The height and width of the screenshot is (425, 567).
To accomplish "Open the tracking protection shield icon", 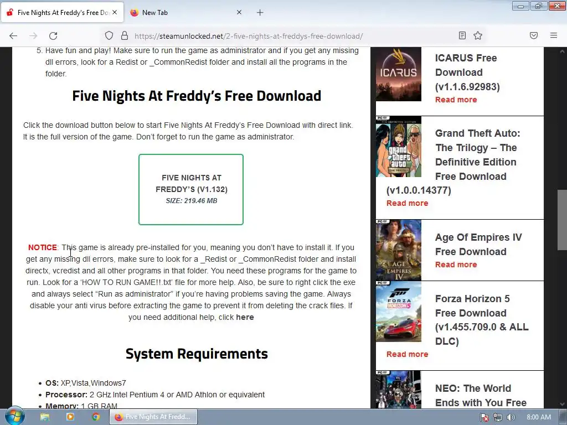I will tap(109, 35).
